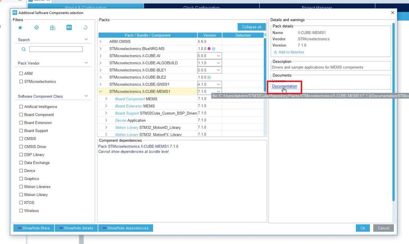409x244 pixels.
Task: Enable the Board Component class filter
Action: (21, 115)
